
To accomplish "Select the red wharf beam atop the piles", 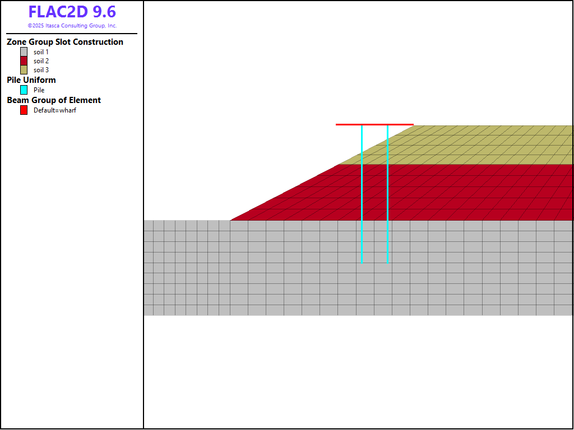I will tap(348, 124).
